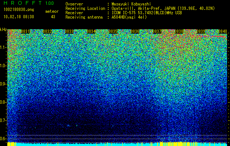Click the Receiver field label
230x146 pixels.
point(74,13)
